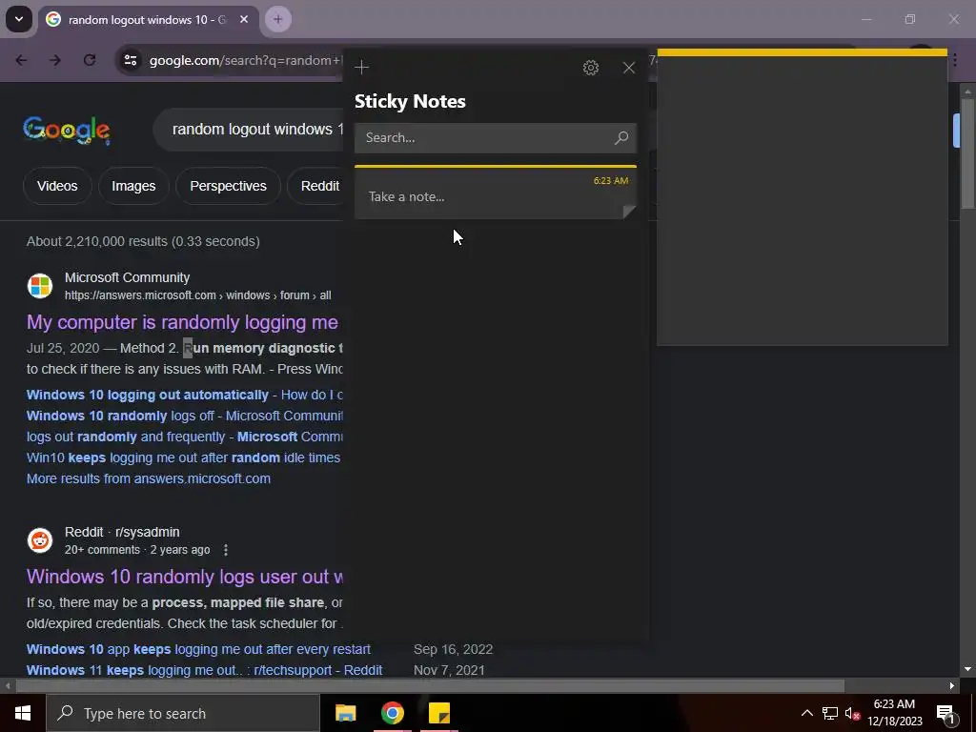976x732 pixels.
Task: Click the muted volume icon in tray
Action: (853, 713)
